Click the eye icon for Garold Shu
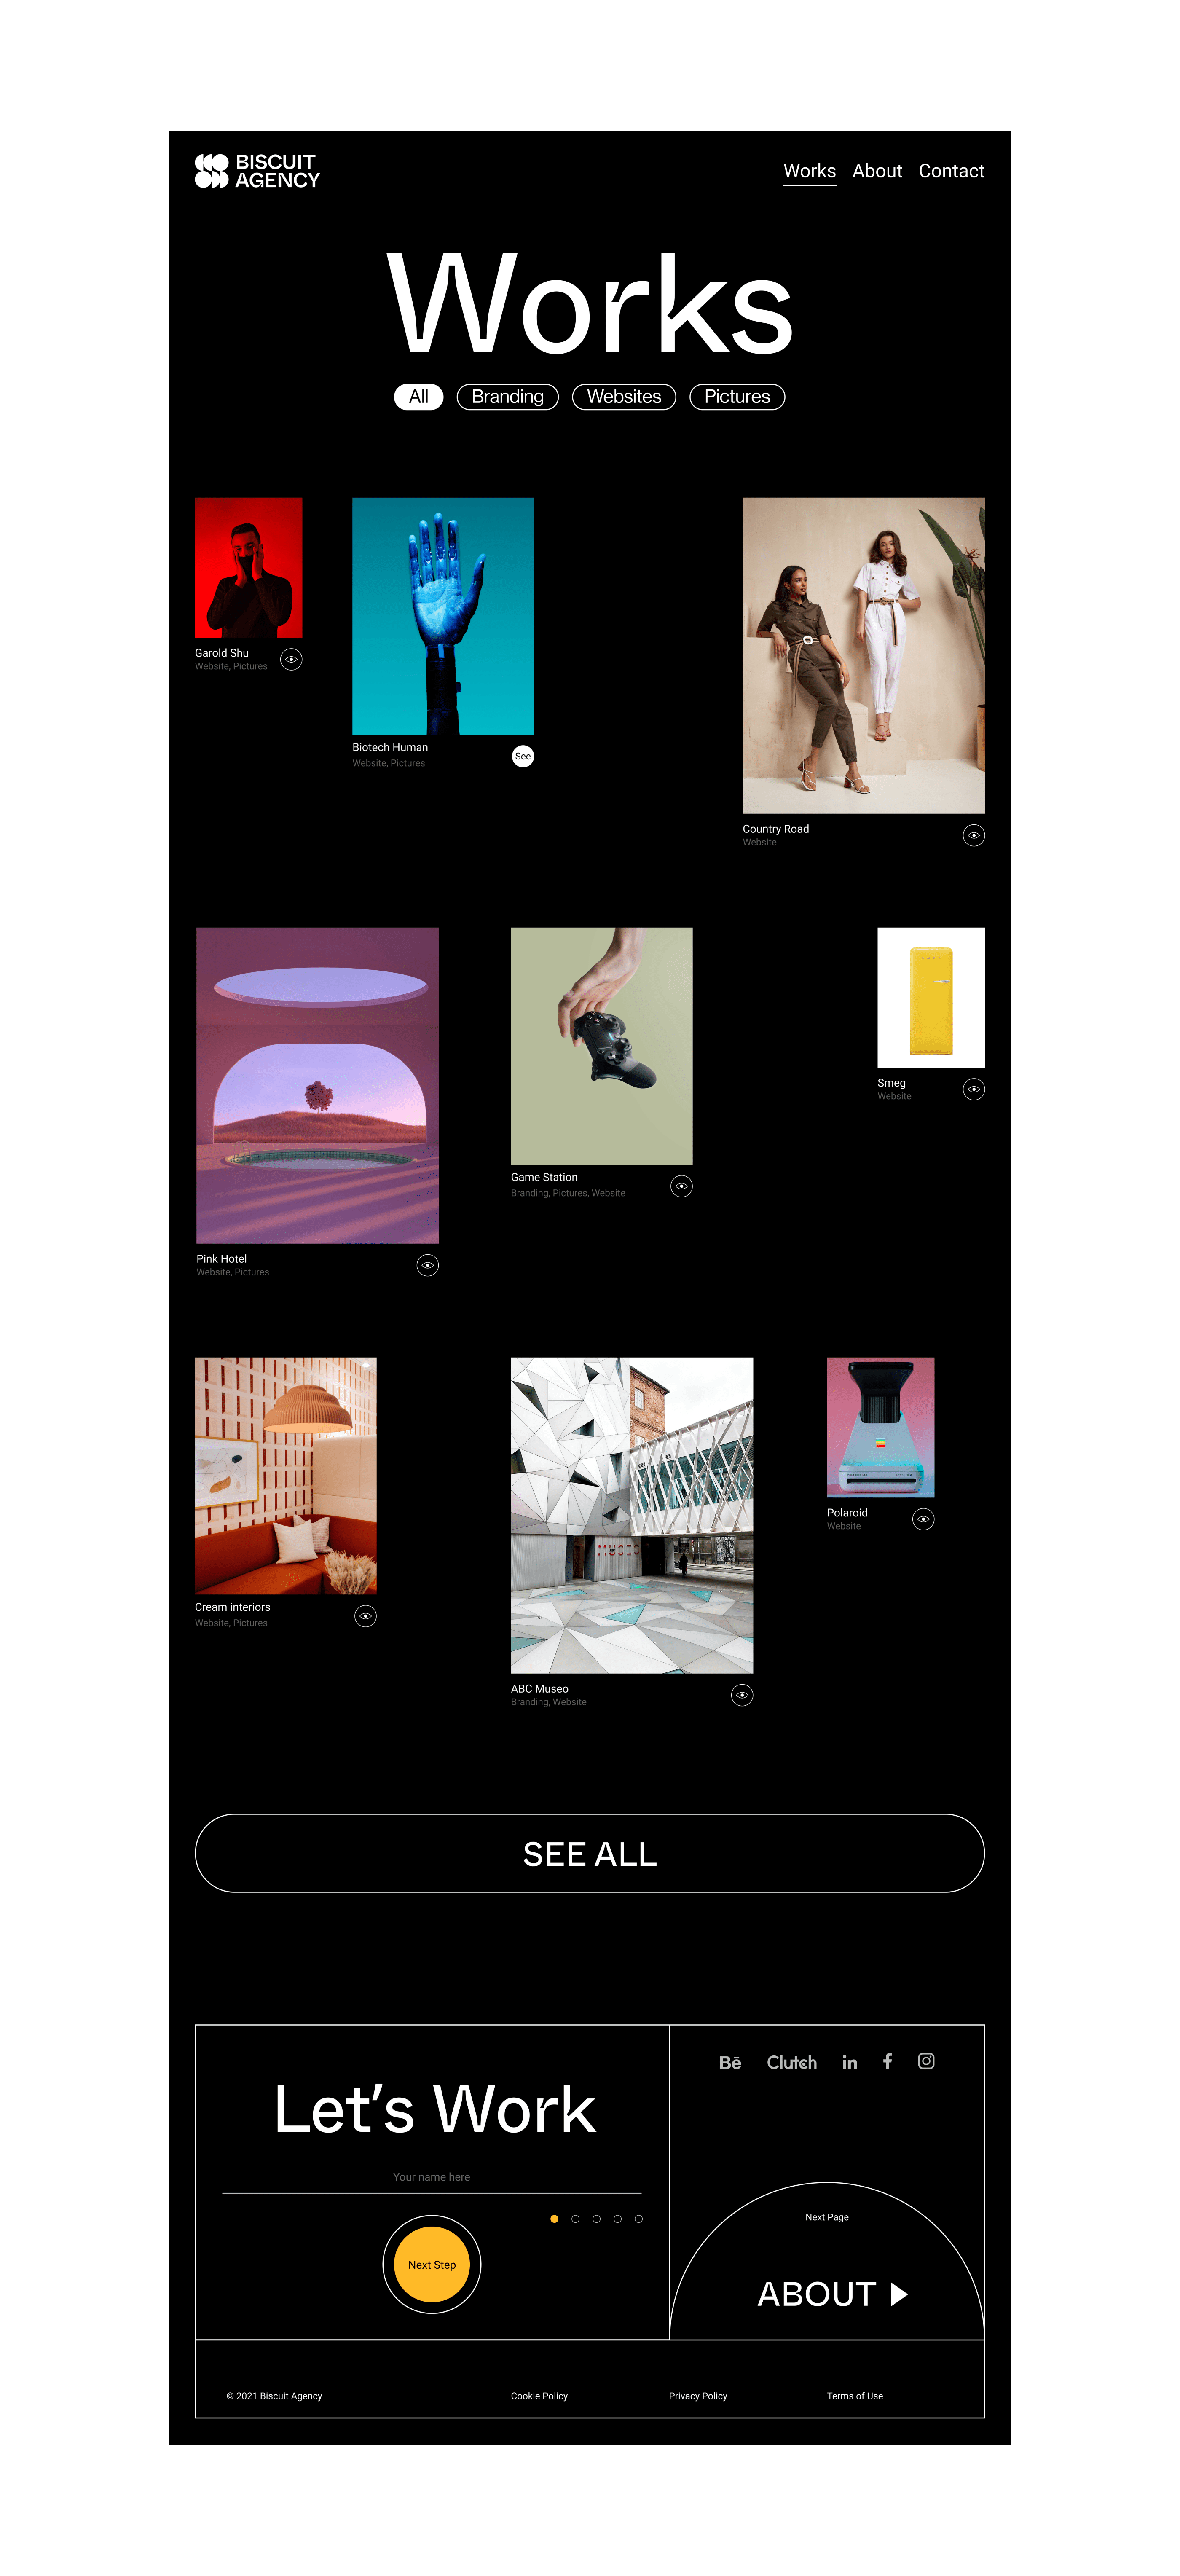Viewport: 1180px width, 2576px height. (x=291, y=659)
